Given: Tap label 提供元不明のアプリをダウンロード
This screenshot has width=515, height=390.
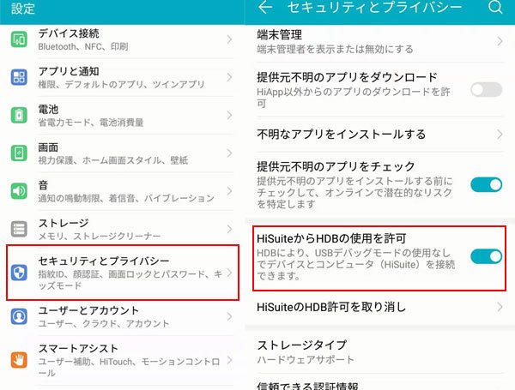Looking at the screenshot, I should [x=347, y=77].
